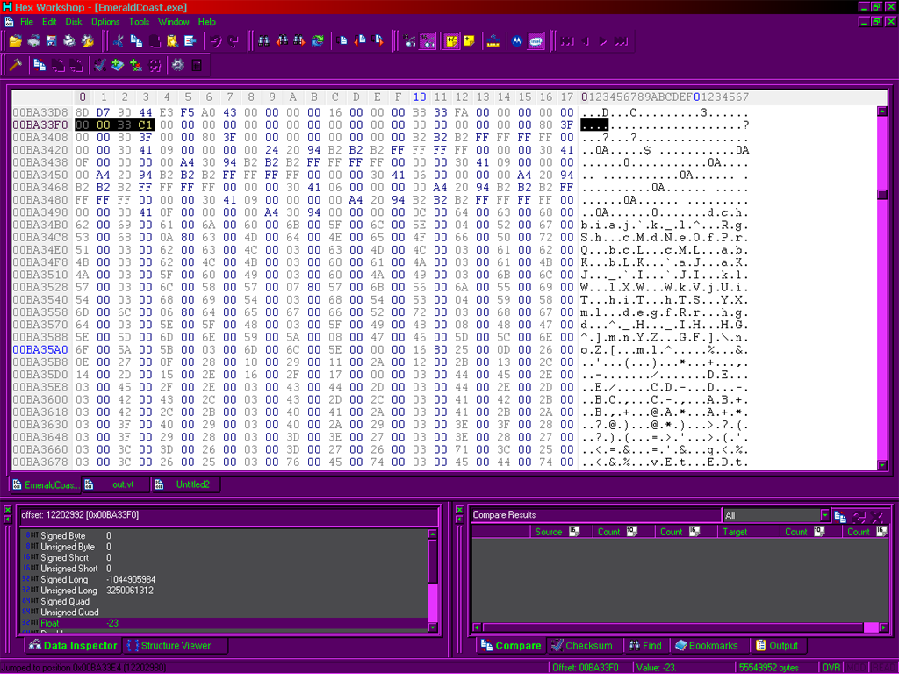Click the bytes-per-row ruler icon
Screen dimensions: 899x674
click(x=493, y=40)
